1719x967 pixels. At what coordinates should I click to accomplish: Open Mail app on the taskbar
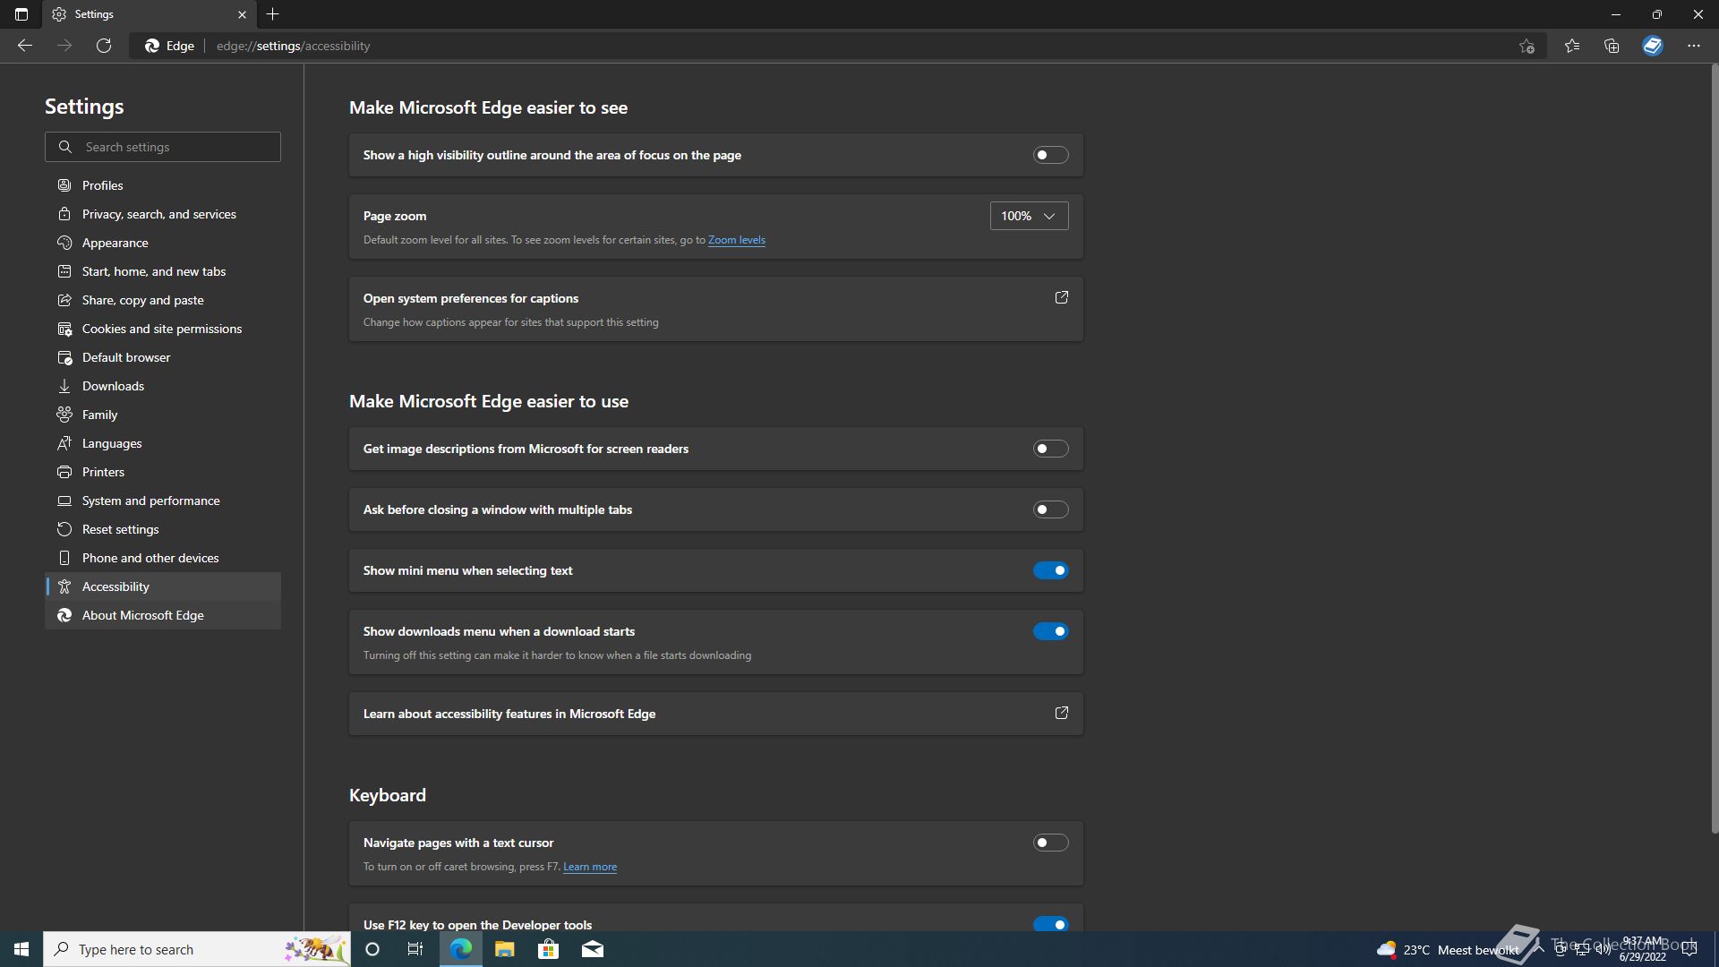pyautogui.click(x=593, y=949)
